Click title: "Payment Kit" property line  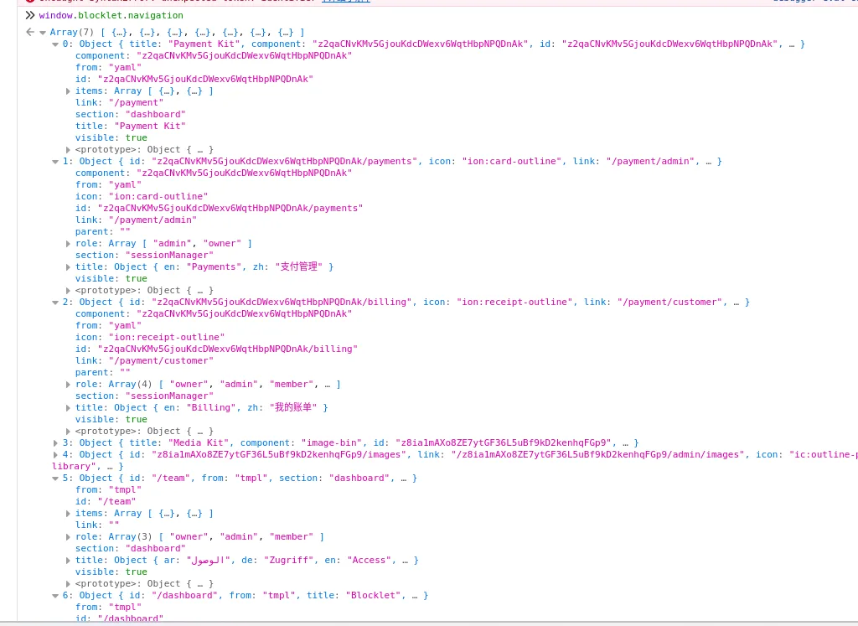[x=130, y=126]
